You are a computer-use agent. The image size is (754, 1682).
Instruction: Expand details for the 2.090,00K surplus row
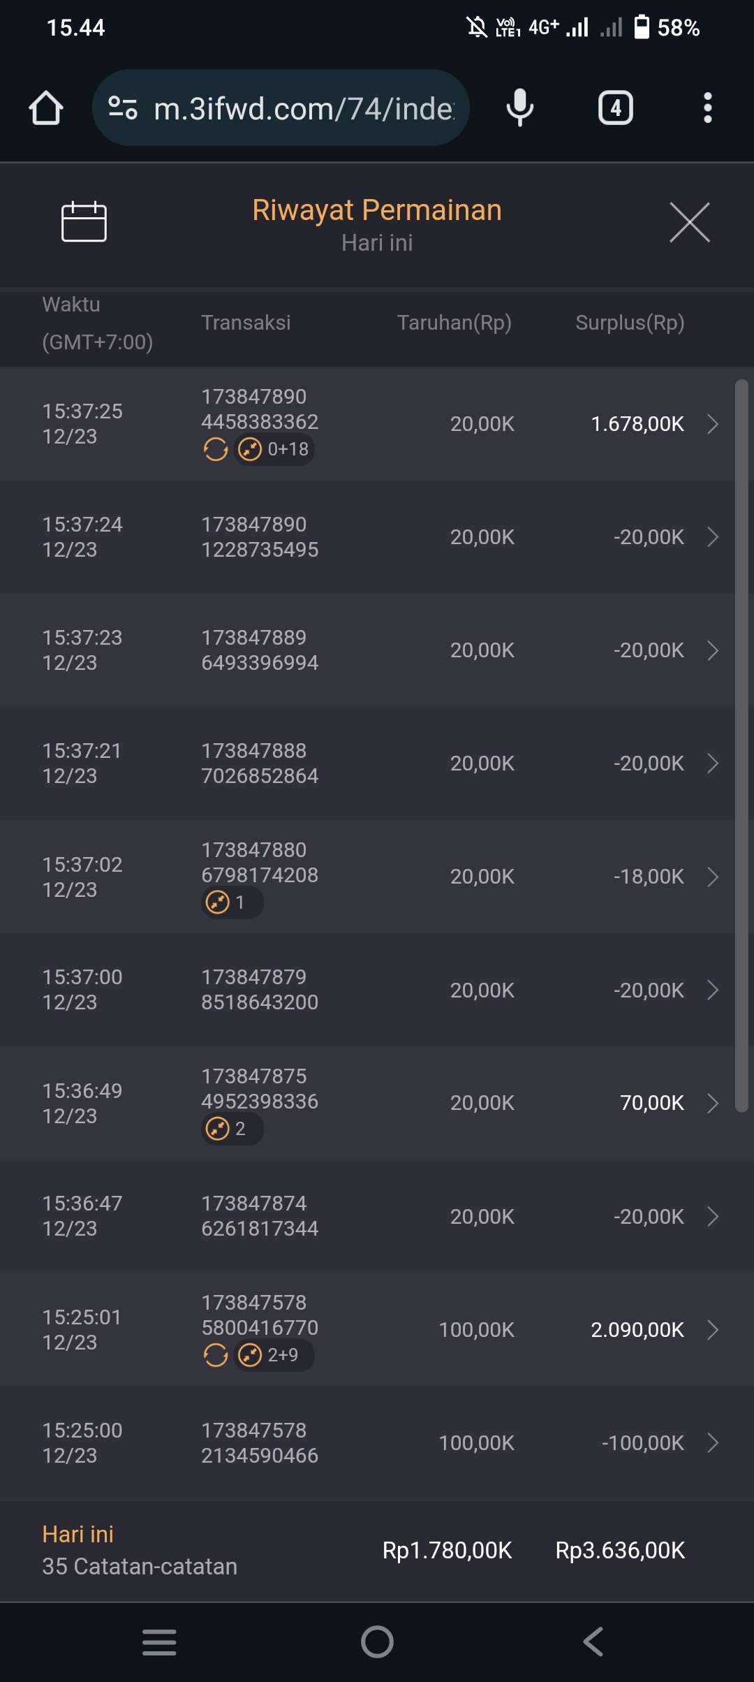713,1330
